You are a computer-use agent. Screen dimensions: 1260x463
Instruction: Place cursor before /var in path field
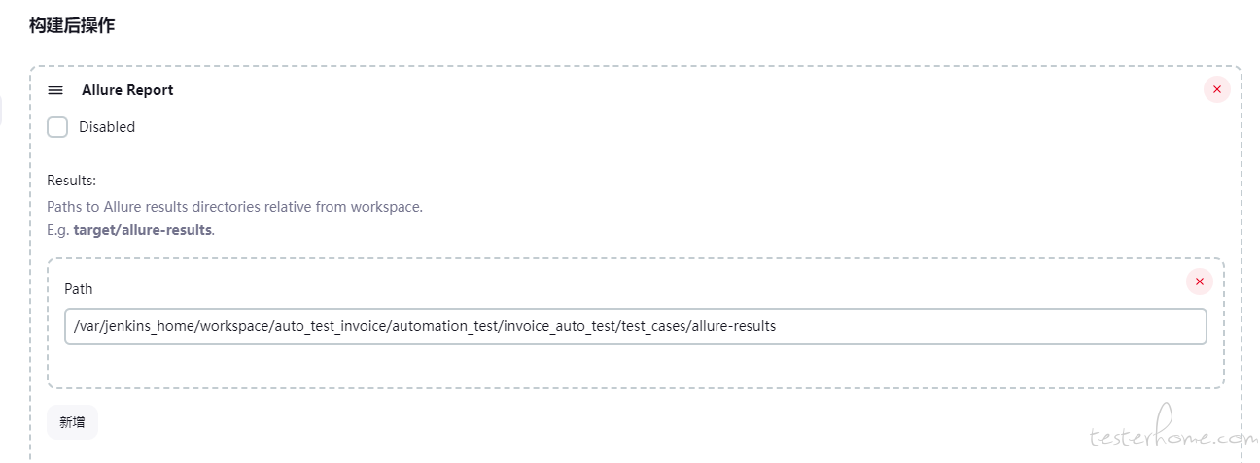74,326
